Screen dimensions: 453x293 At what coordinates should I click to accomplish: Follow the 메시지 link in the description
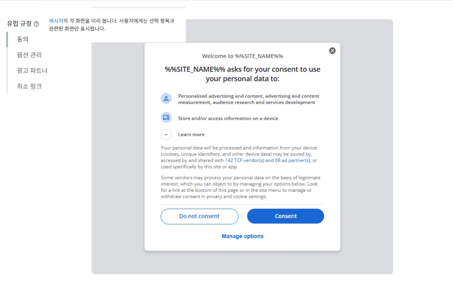tap(55, 20)
